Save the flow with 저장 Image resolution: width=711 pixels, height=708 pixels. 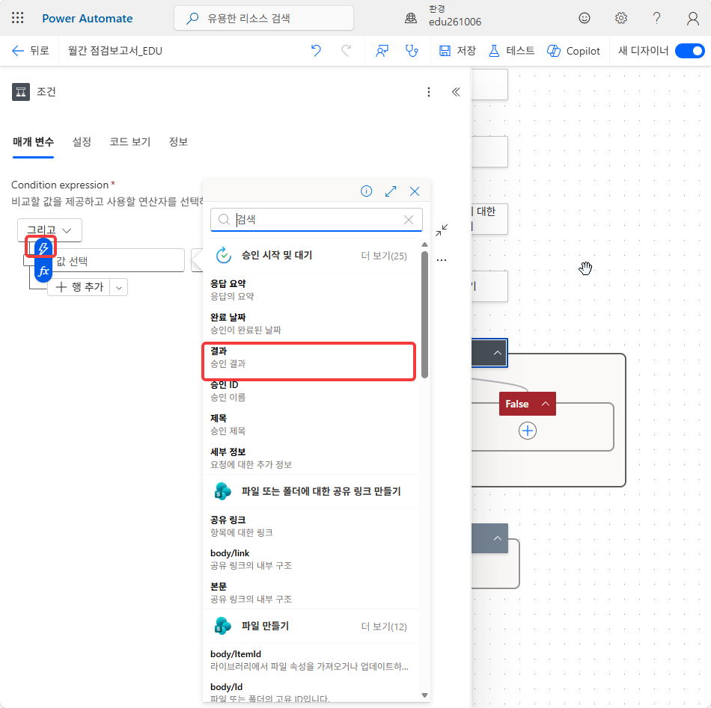[x=457, y=51]
